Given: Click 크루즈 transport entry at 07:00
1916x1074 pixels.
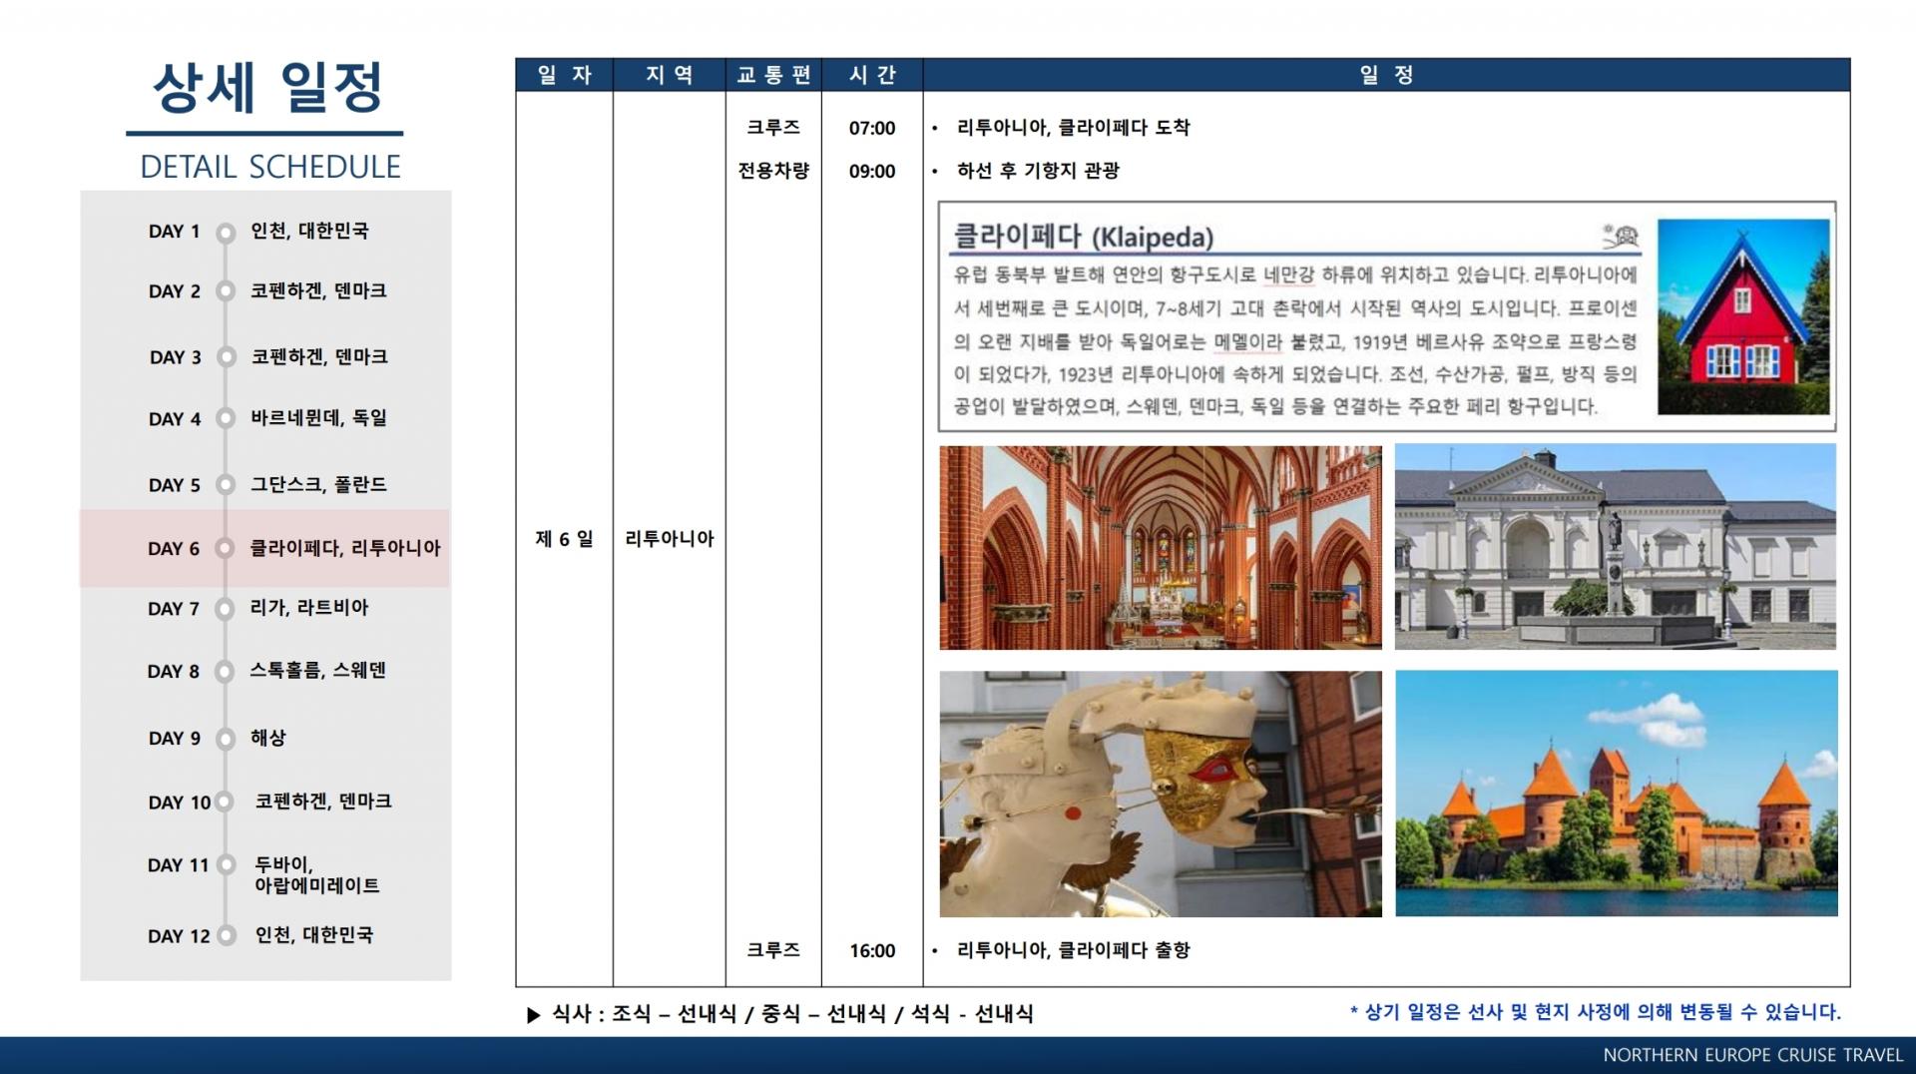Looking at the screenshot, I should tap(773, 128).
